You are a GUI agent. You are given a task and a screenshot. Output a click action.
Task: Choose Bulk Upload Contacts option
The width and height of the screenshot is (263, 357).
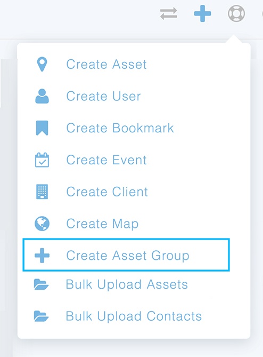coord(134,316)
